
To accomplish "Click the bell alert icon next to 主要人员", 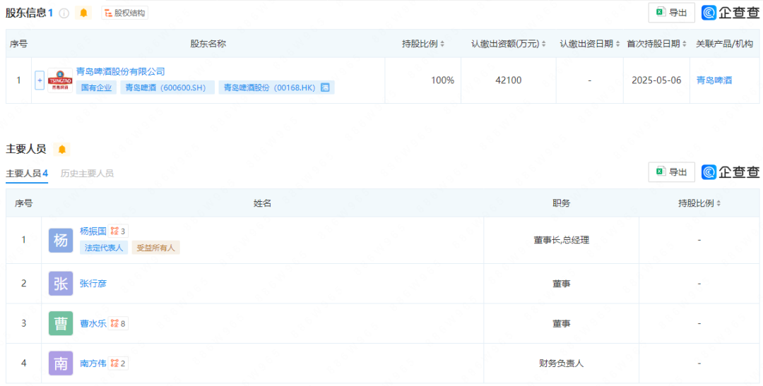I will pyautogui.click(x=61, y=149).
